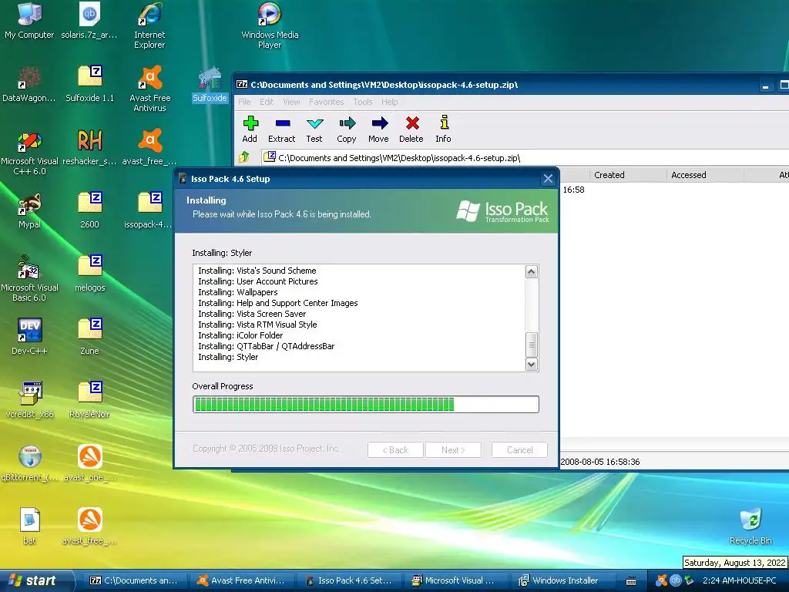Screen dimensions: 789x592
Task: Open File menu in 7-Zip
Action: coord(244,102)
